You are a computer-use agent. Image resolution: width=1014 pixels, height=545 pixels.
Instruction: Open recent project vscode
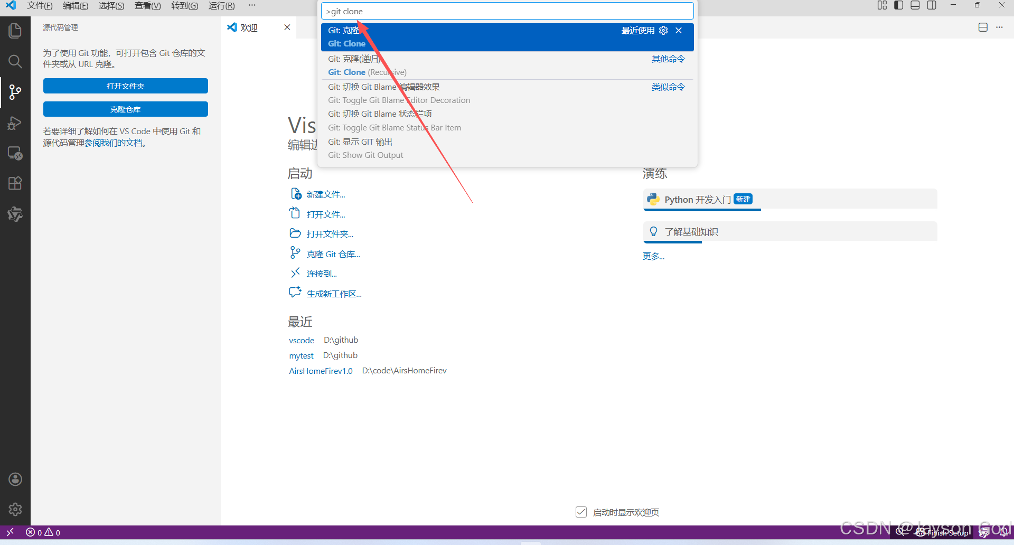click(x=302, y=340)
